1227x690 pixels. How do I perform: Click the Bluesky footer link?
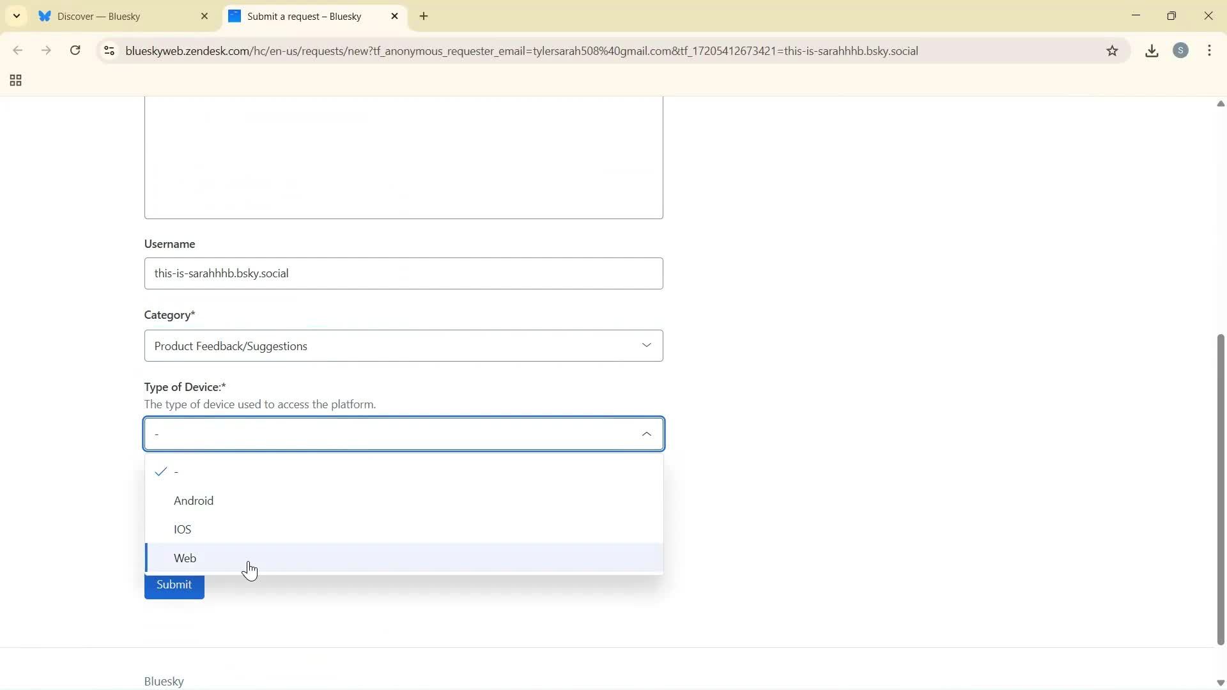164,680
